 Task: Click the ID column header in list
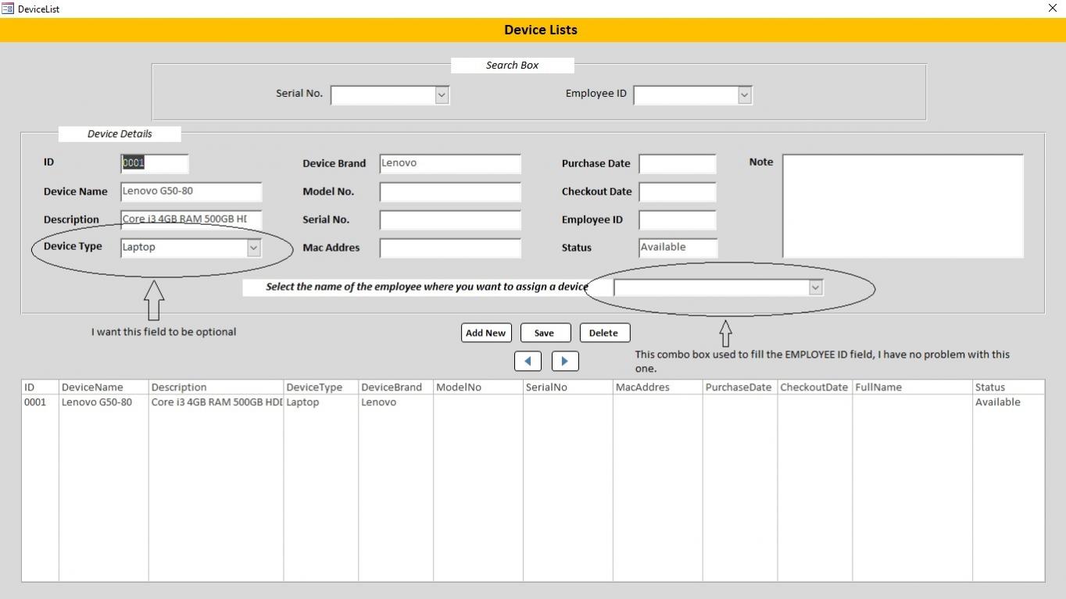pyautogui.click(x=40, y=387)
